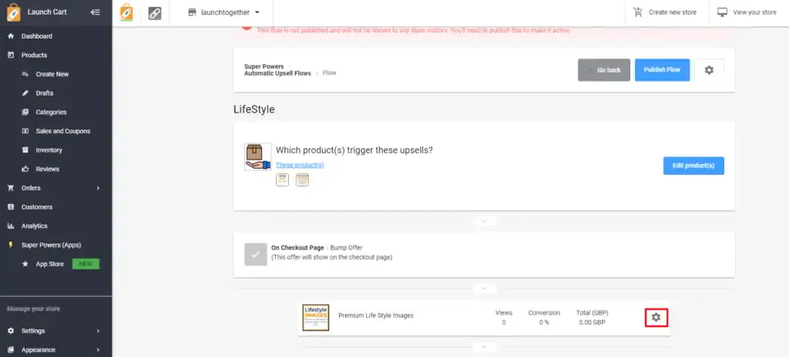Click the Appearance icon in sidebar
The width and height of the screenshot is (789, 357).
click(11, 350)
